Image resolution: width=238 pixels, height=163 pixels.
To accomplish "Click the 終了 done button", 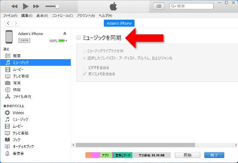I will 214,155.
